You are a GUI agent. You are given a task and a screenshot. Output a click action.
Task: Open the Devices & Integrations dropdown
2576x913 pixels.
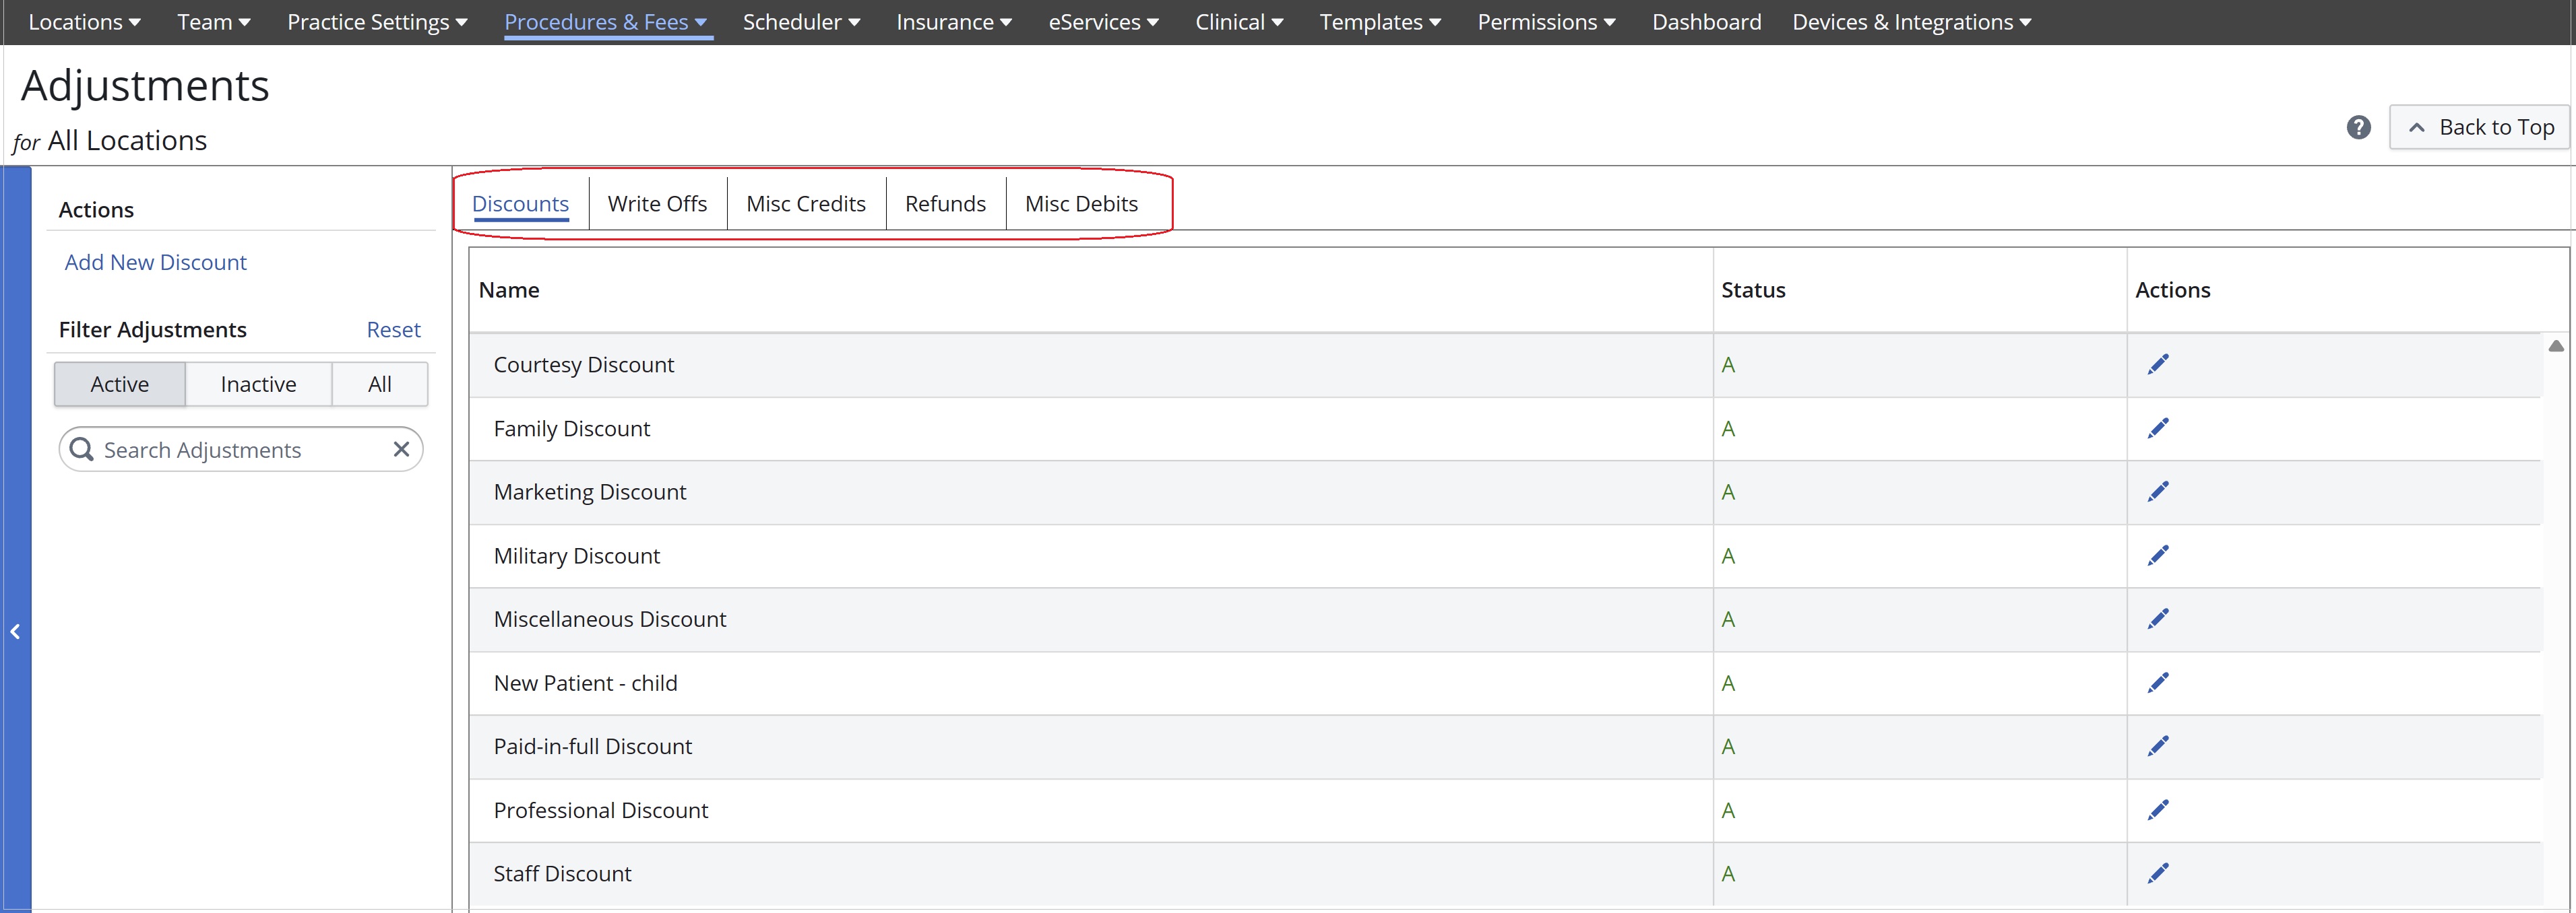1911,22
